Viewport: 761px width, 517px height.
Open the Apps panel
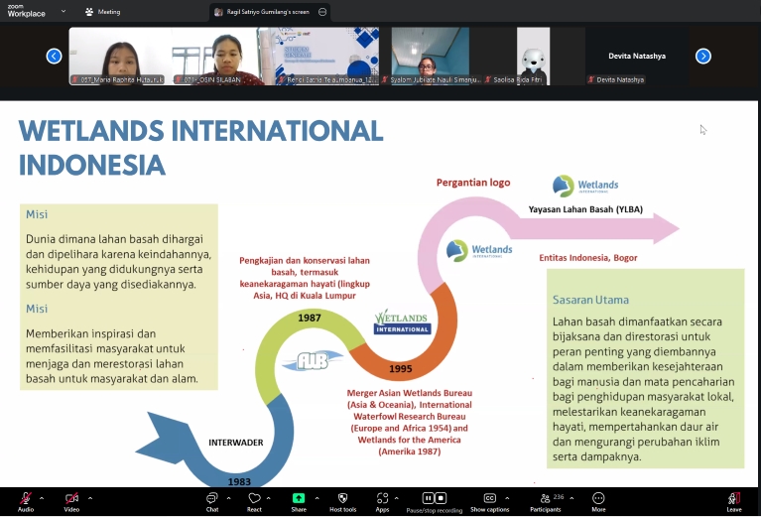(382, 501)
